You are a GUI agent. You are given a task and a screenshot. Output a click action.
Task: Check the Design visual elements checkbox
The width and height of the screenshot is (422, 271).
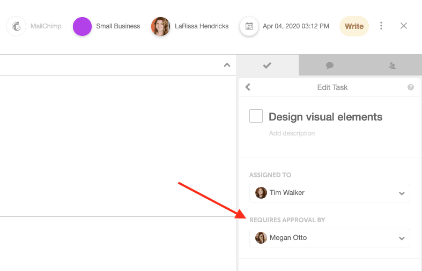coord(256,116)
